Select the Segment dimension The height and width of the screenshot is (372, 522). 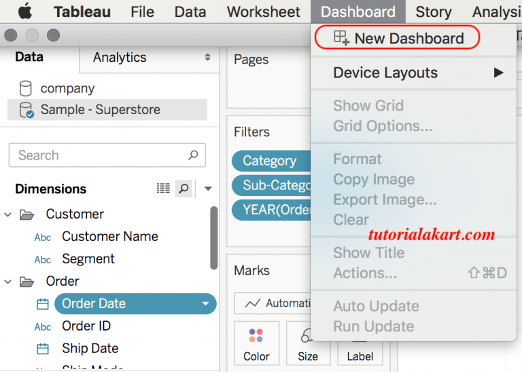click(x=88, y=259)
